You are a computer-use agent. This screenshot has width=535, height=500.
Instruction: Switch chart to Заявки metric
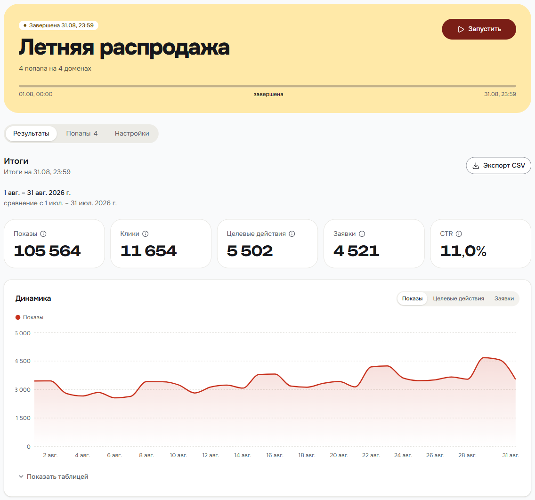[504, 299]
